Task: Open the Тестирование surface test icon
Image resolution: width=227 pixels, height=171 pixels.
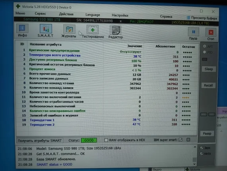Action: [x=93, y=30]
